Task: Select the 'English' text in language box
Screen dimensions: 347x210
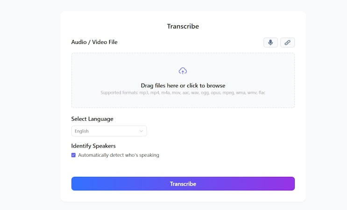Action: pos(81,131)
